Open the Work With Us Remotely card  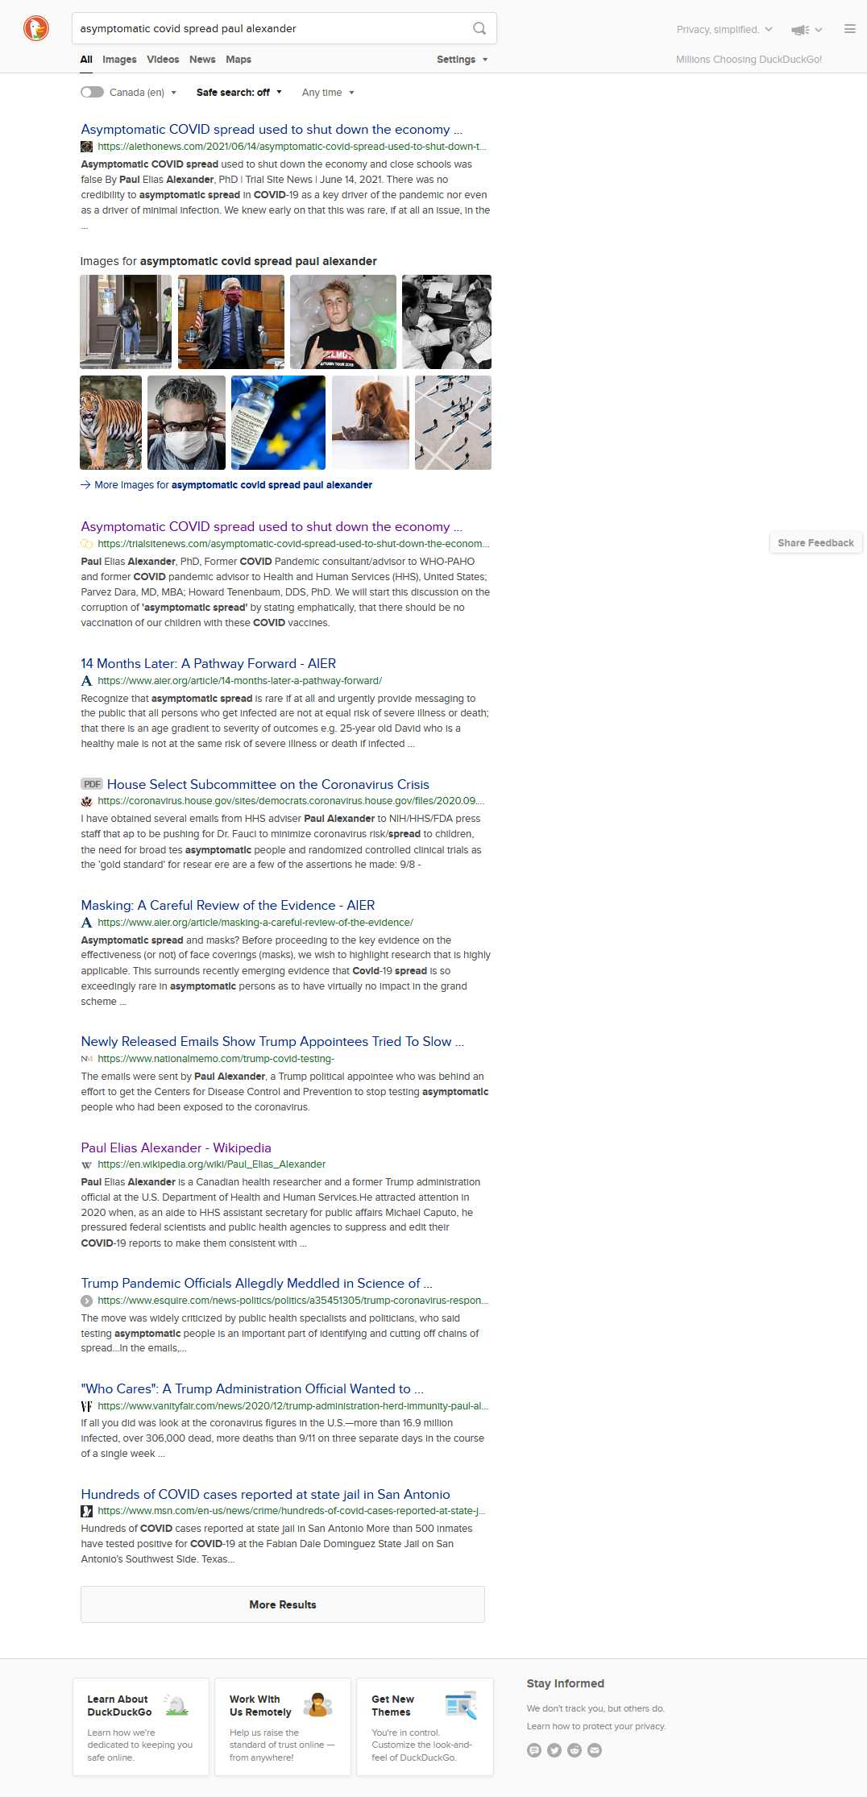pos(283,1727)
